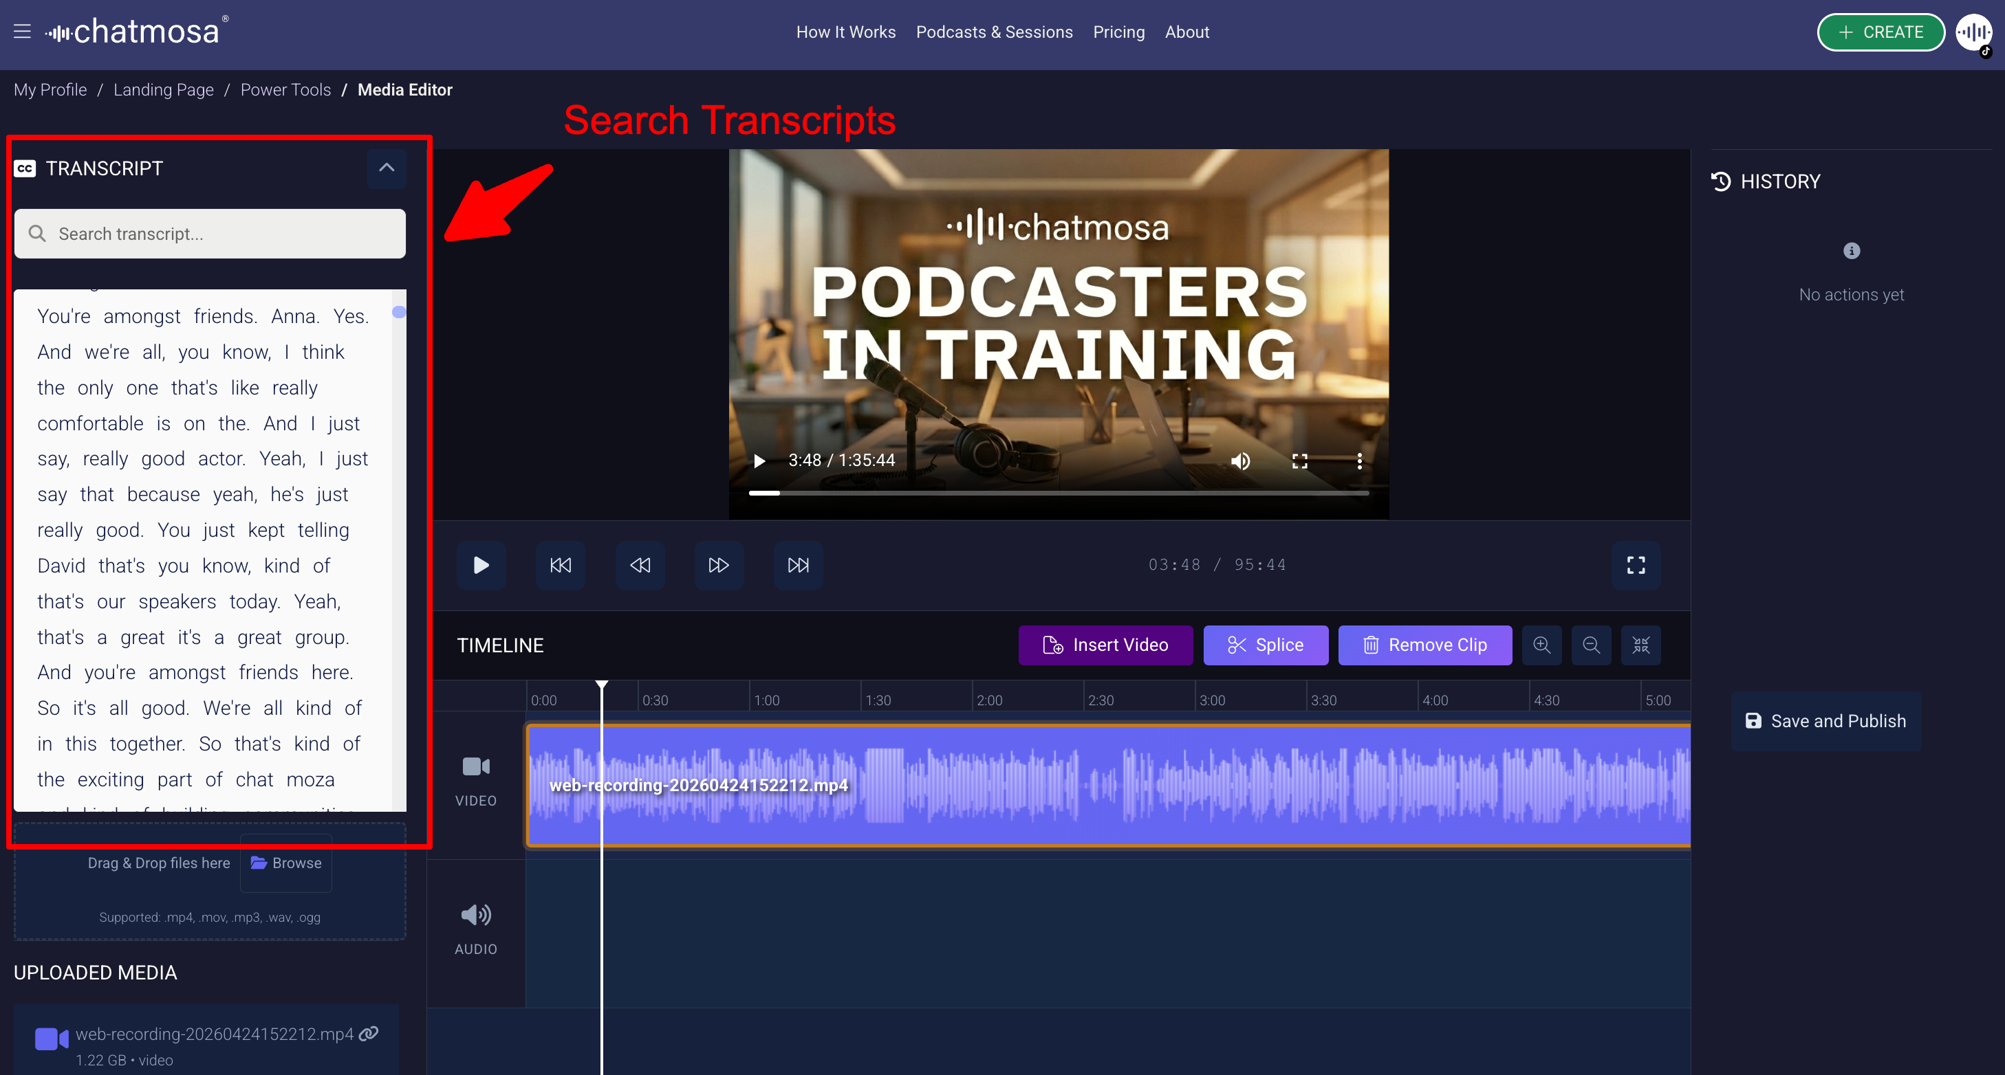Open Podcasts & Sessions page
The image size is (2005, 1075).
994,32
